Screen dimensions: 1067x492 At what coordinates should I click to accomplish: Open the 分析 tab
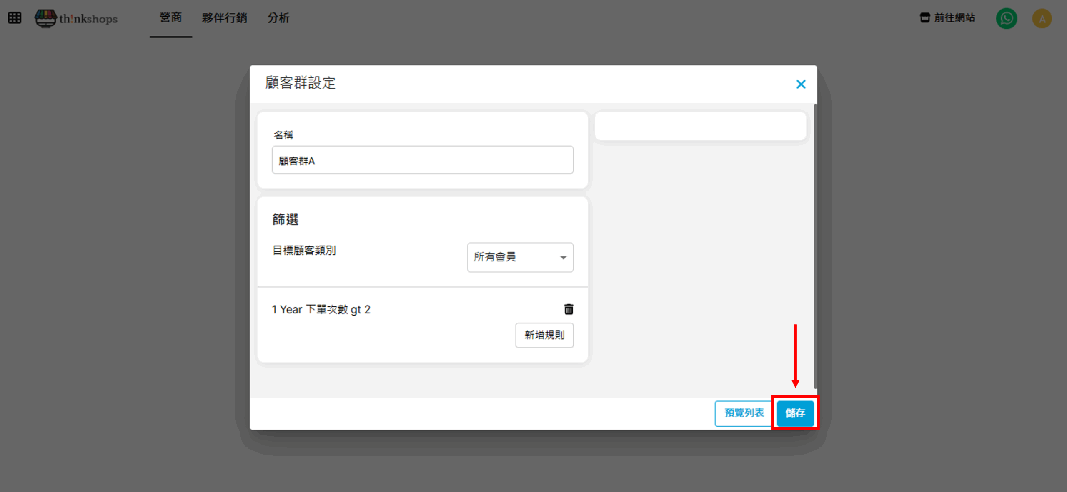pyautogui.click(x=278, y=18)
